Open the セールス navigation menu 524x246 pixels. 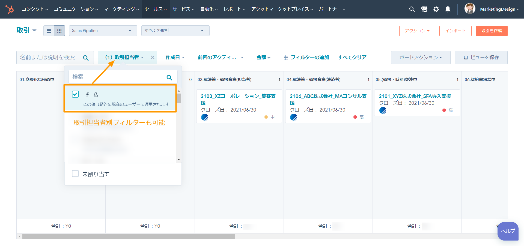pos(156,9)
